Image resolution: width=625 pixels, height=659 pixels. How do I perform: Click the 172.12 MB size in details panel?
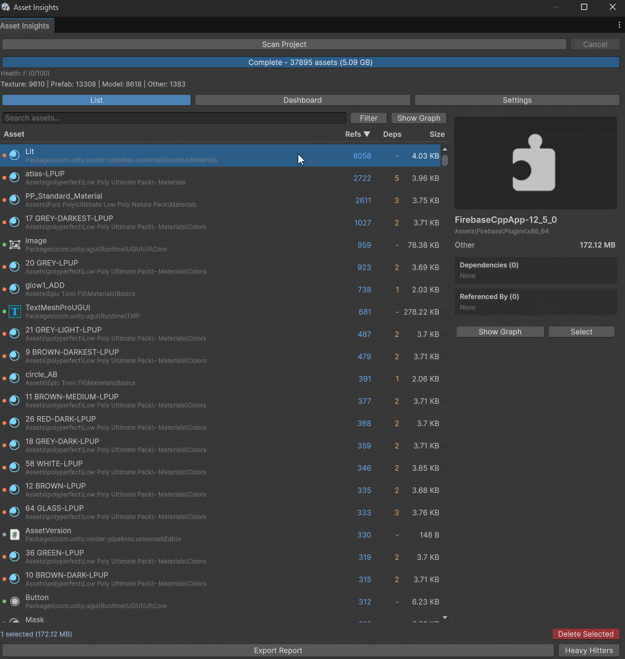(x=597, y=245)
